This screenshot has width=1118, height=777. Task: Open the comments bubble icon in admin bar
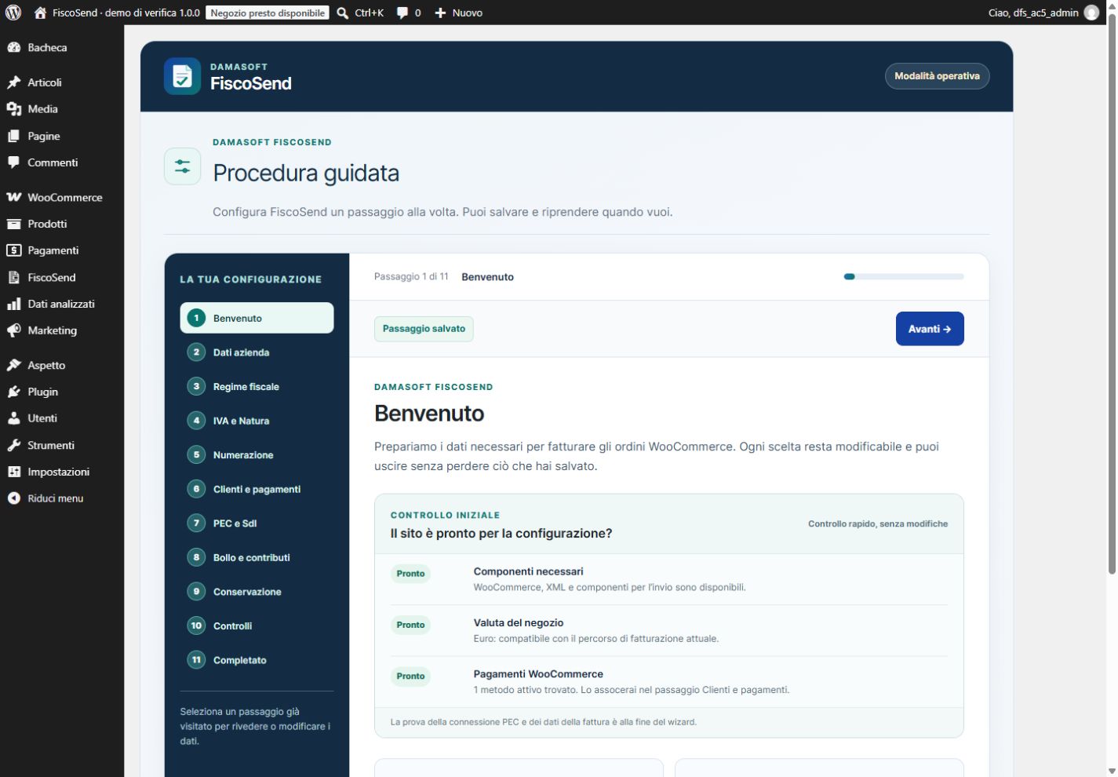(x=402, y=13)
